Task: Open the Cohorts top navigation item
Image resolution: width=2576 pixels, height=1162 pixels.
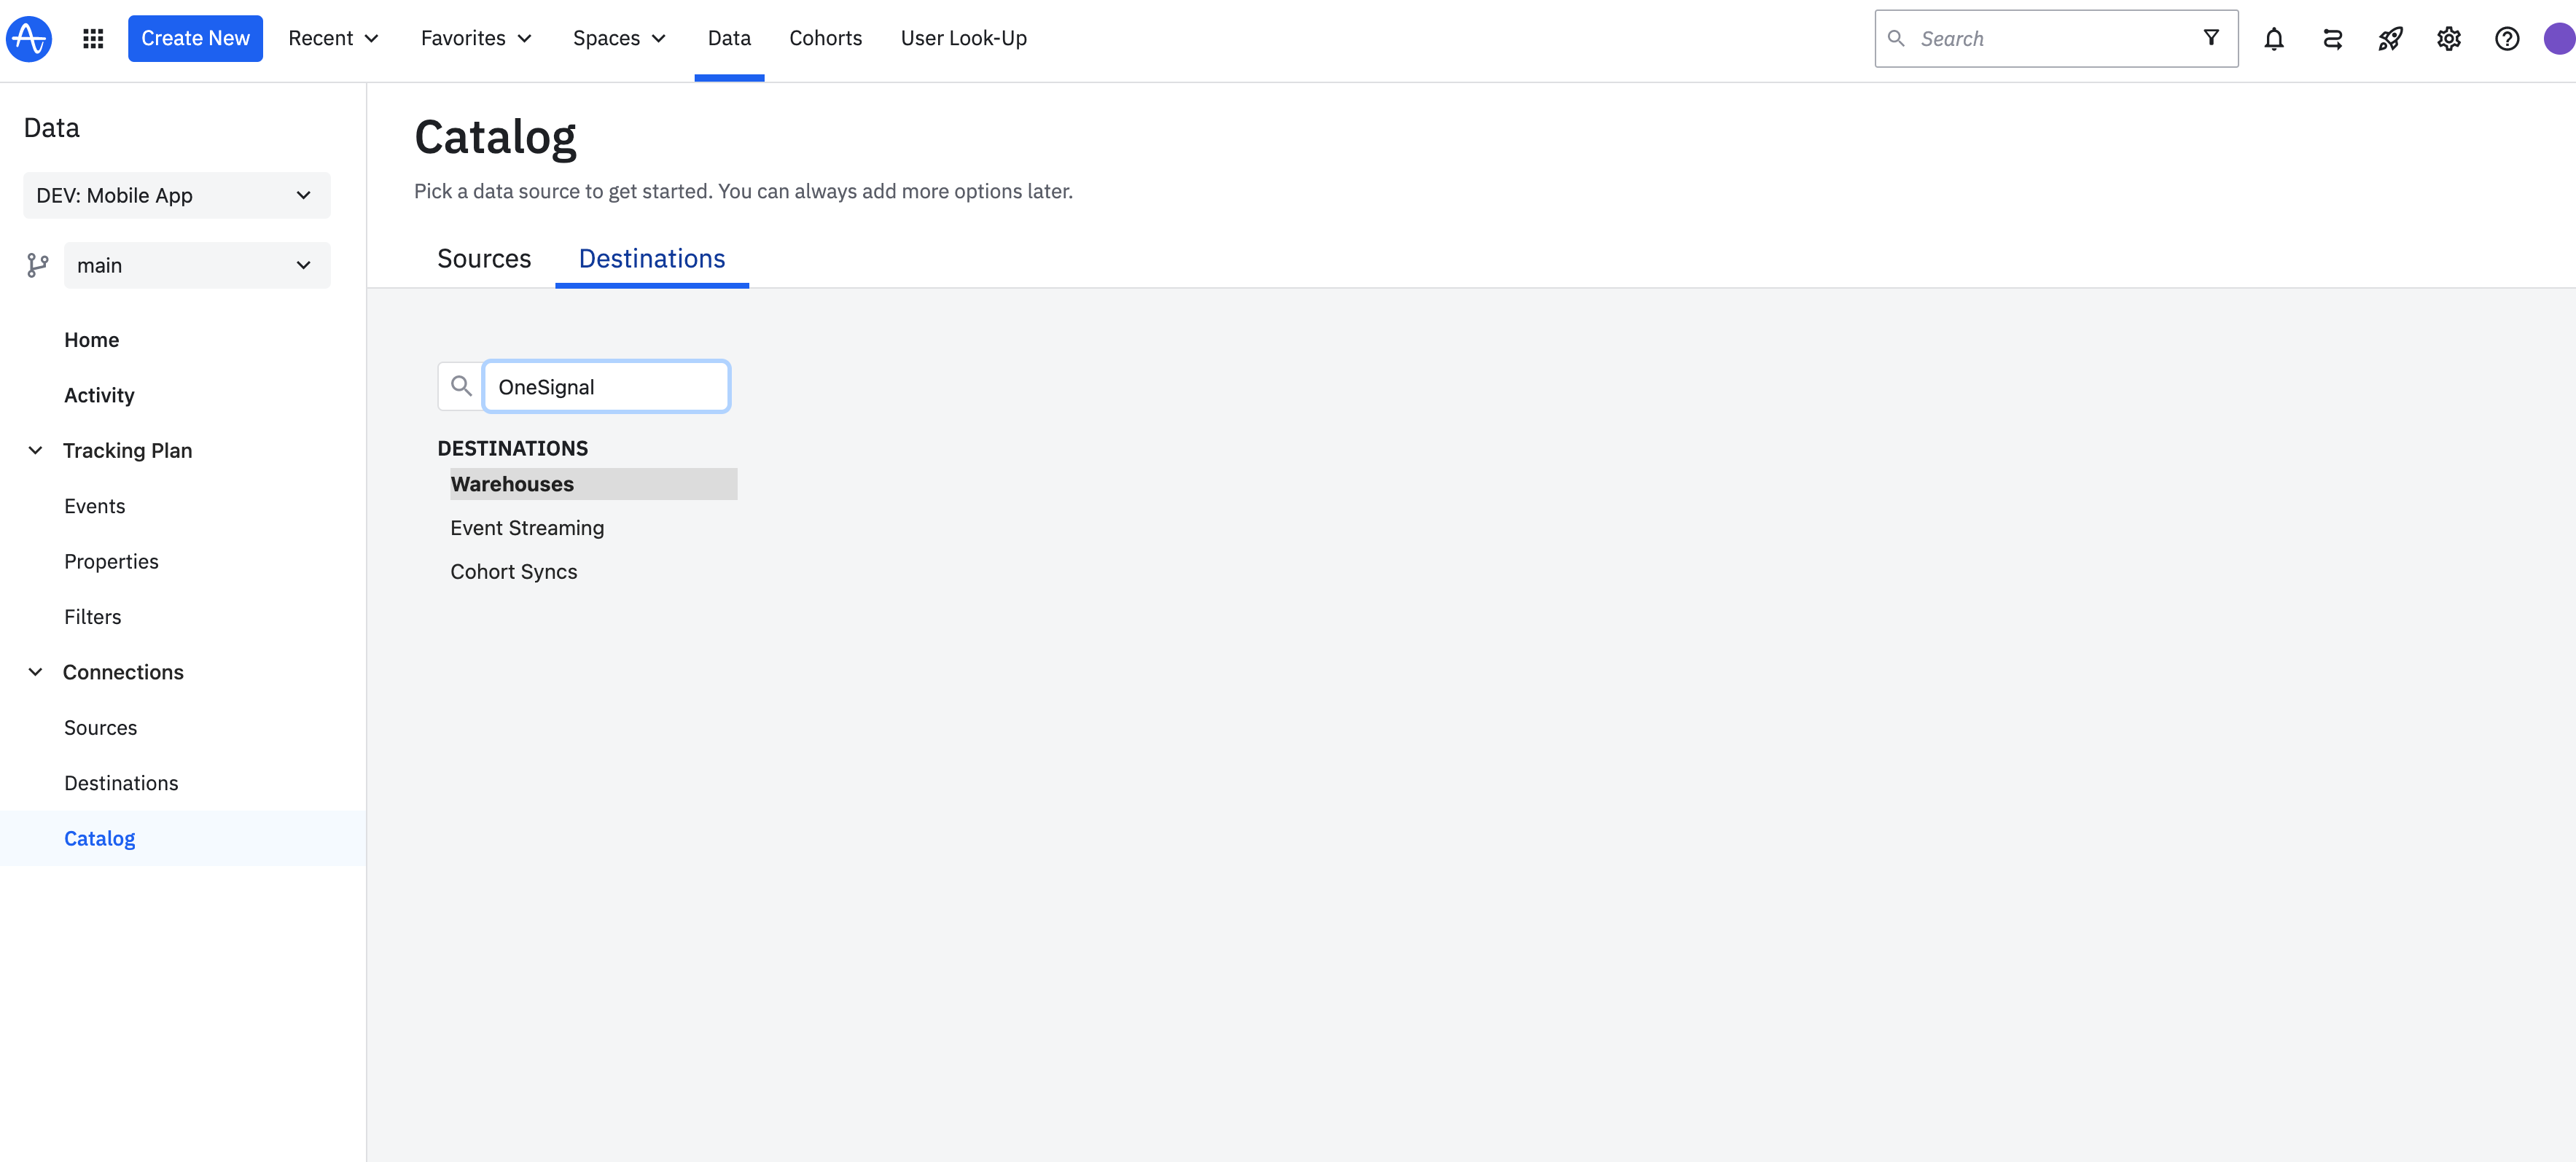Action: click(x=825, y=38)
